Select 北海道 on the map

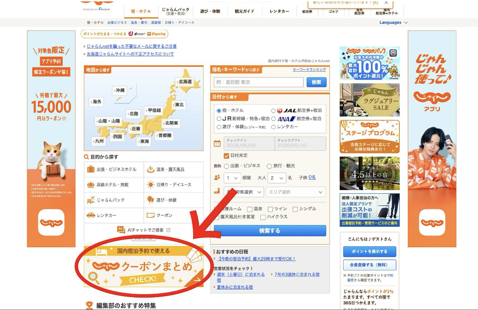[x=185, y=82]
